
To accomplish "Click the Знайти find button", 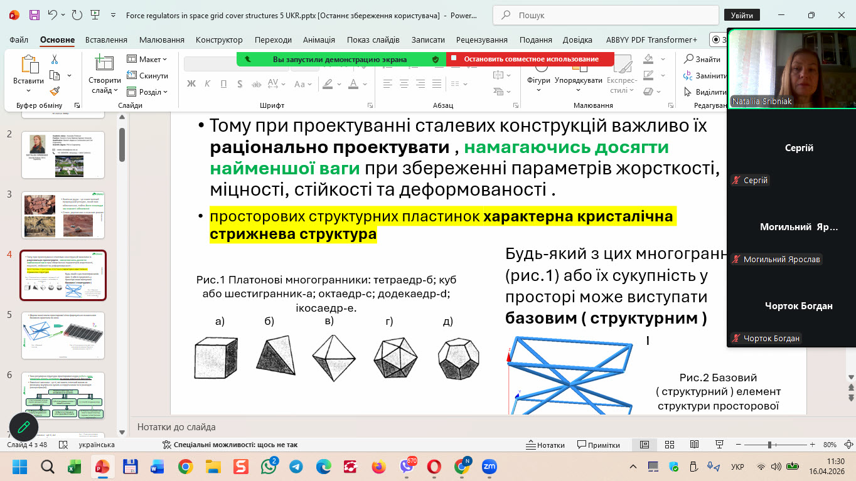I will 702,59.
